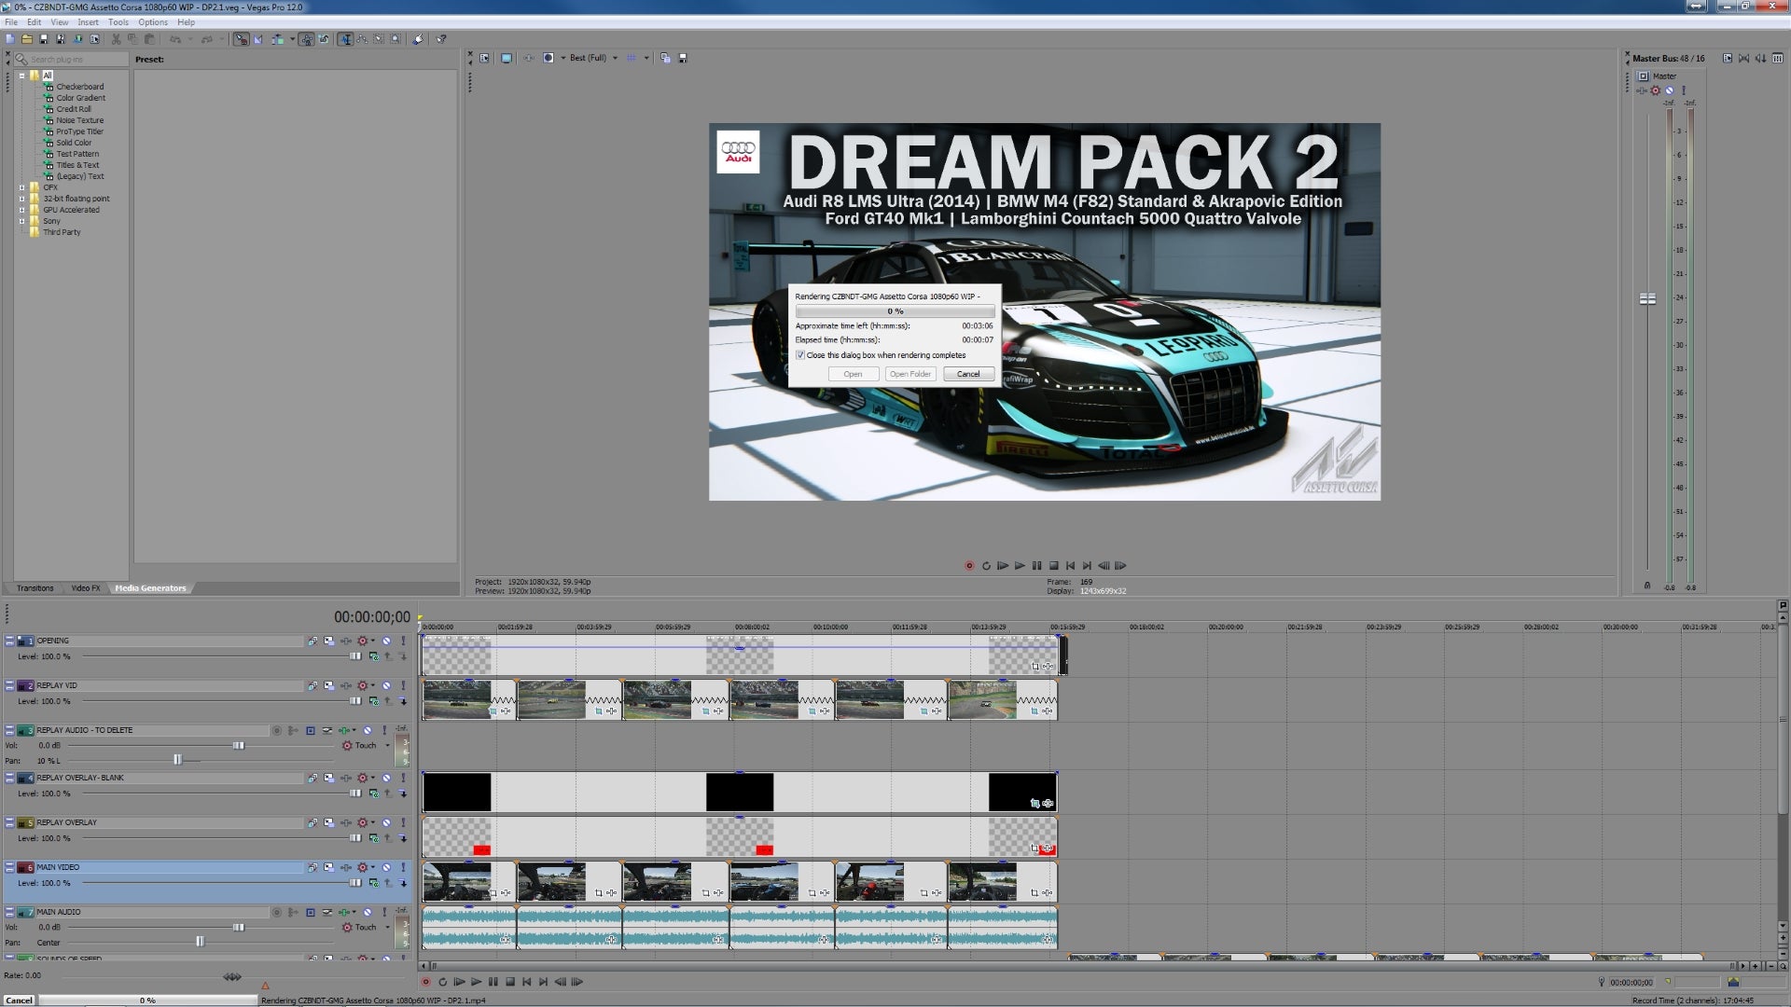Open the preview quality Best (Full) dropdown
1791x1007 pixels.
[x=593, y=58]
